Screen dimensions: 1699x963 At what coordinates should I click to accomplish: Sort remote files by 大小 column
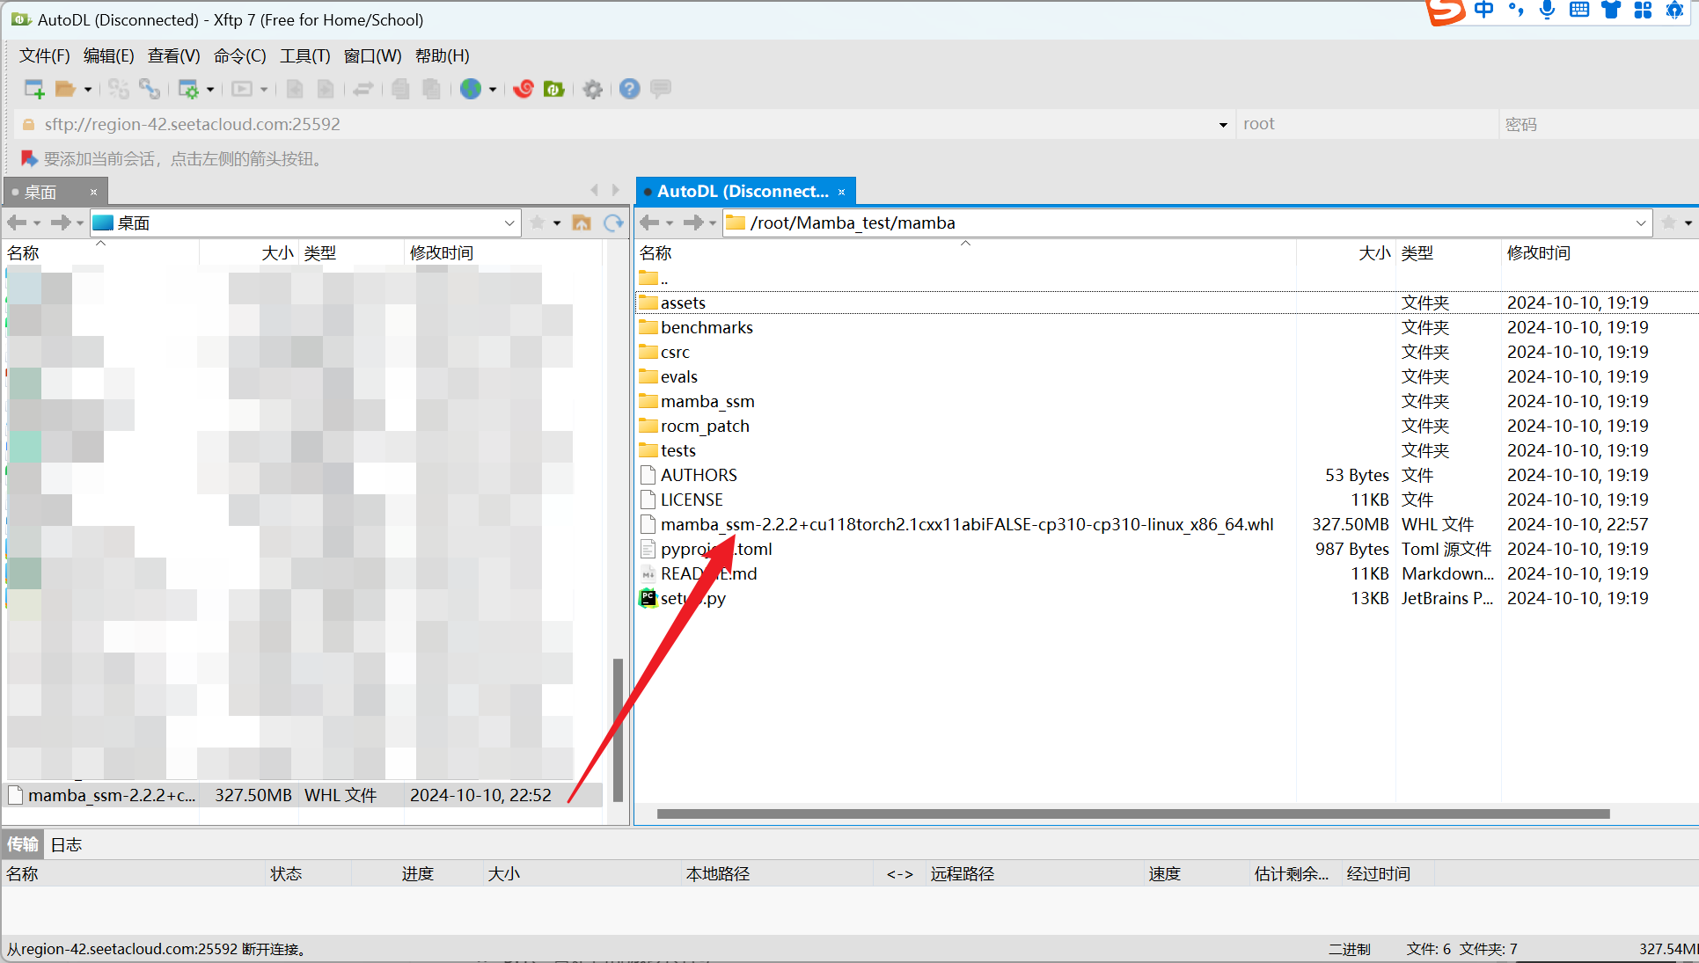tap(1373, 252)
